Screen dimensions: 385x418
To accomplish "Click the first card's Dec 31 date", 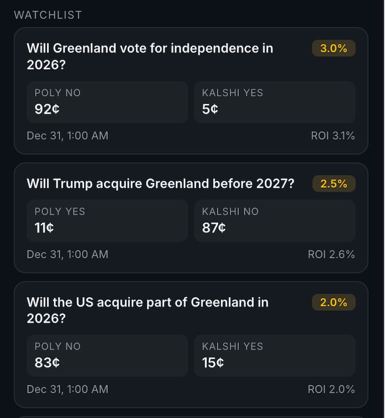I will tap(67, 136).
